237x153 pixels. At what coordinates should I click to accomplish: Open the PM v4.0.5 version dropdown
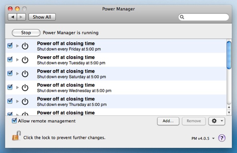203,138
